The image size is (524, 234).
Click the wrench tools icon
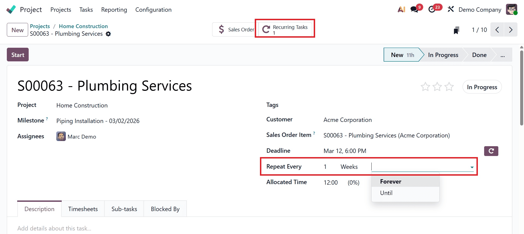pos(451,9)
